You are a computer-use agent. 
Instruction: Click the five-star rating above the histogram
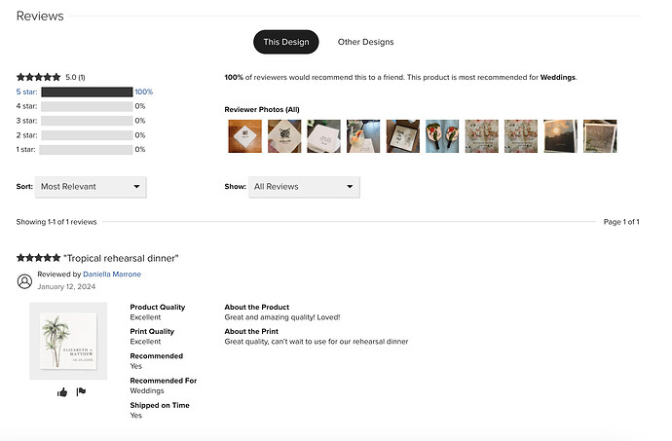(x=39, y=77)
